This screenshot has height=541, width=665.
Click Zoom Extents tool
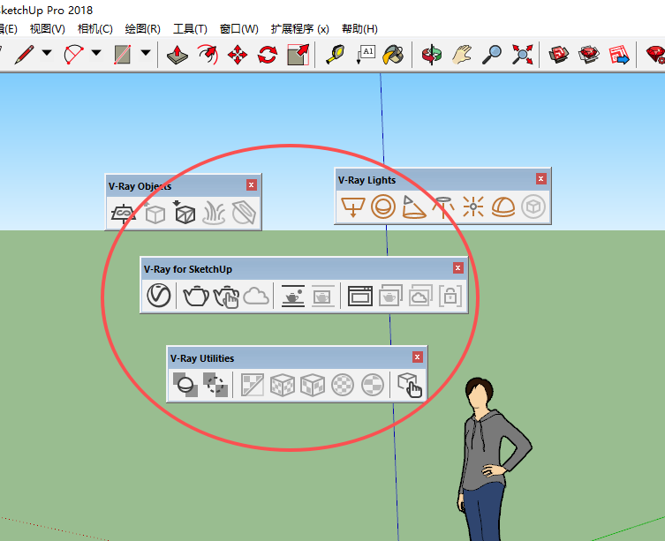click(522, 55)
